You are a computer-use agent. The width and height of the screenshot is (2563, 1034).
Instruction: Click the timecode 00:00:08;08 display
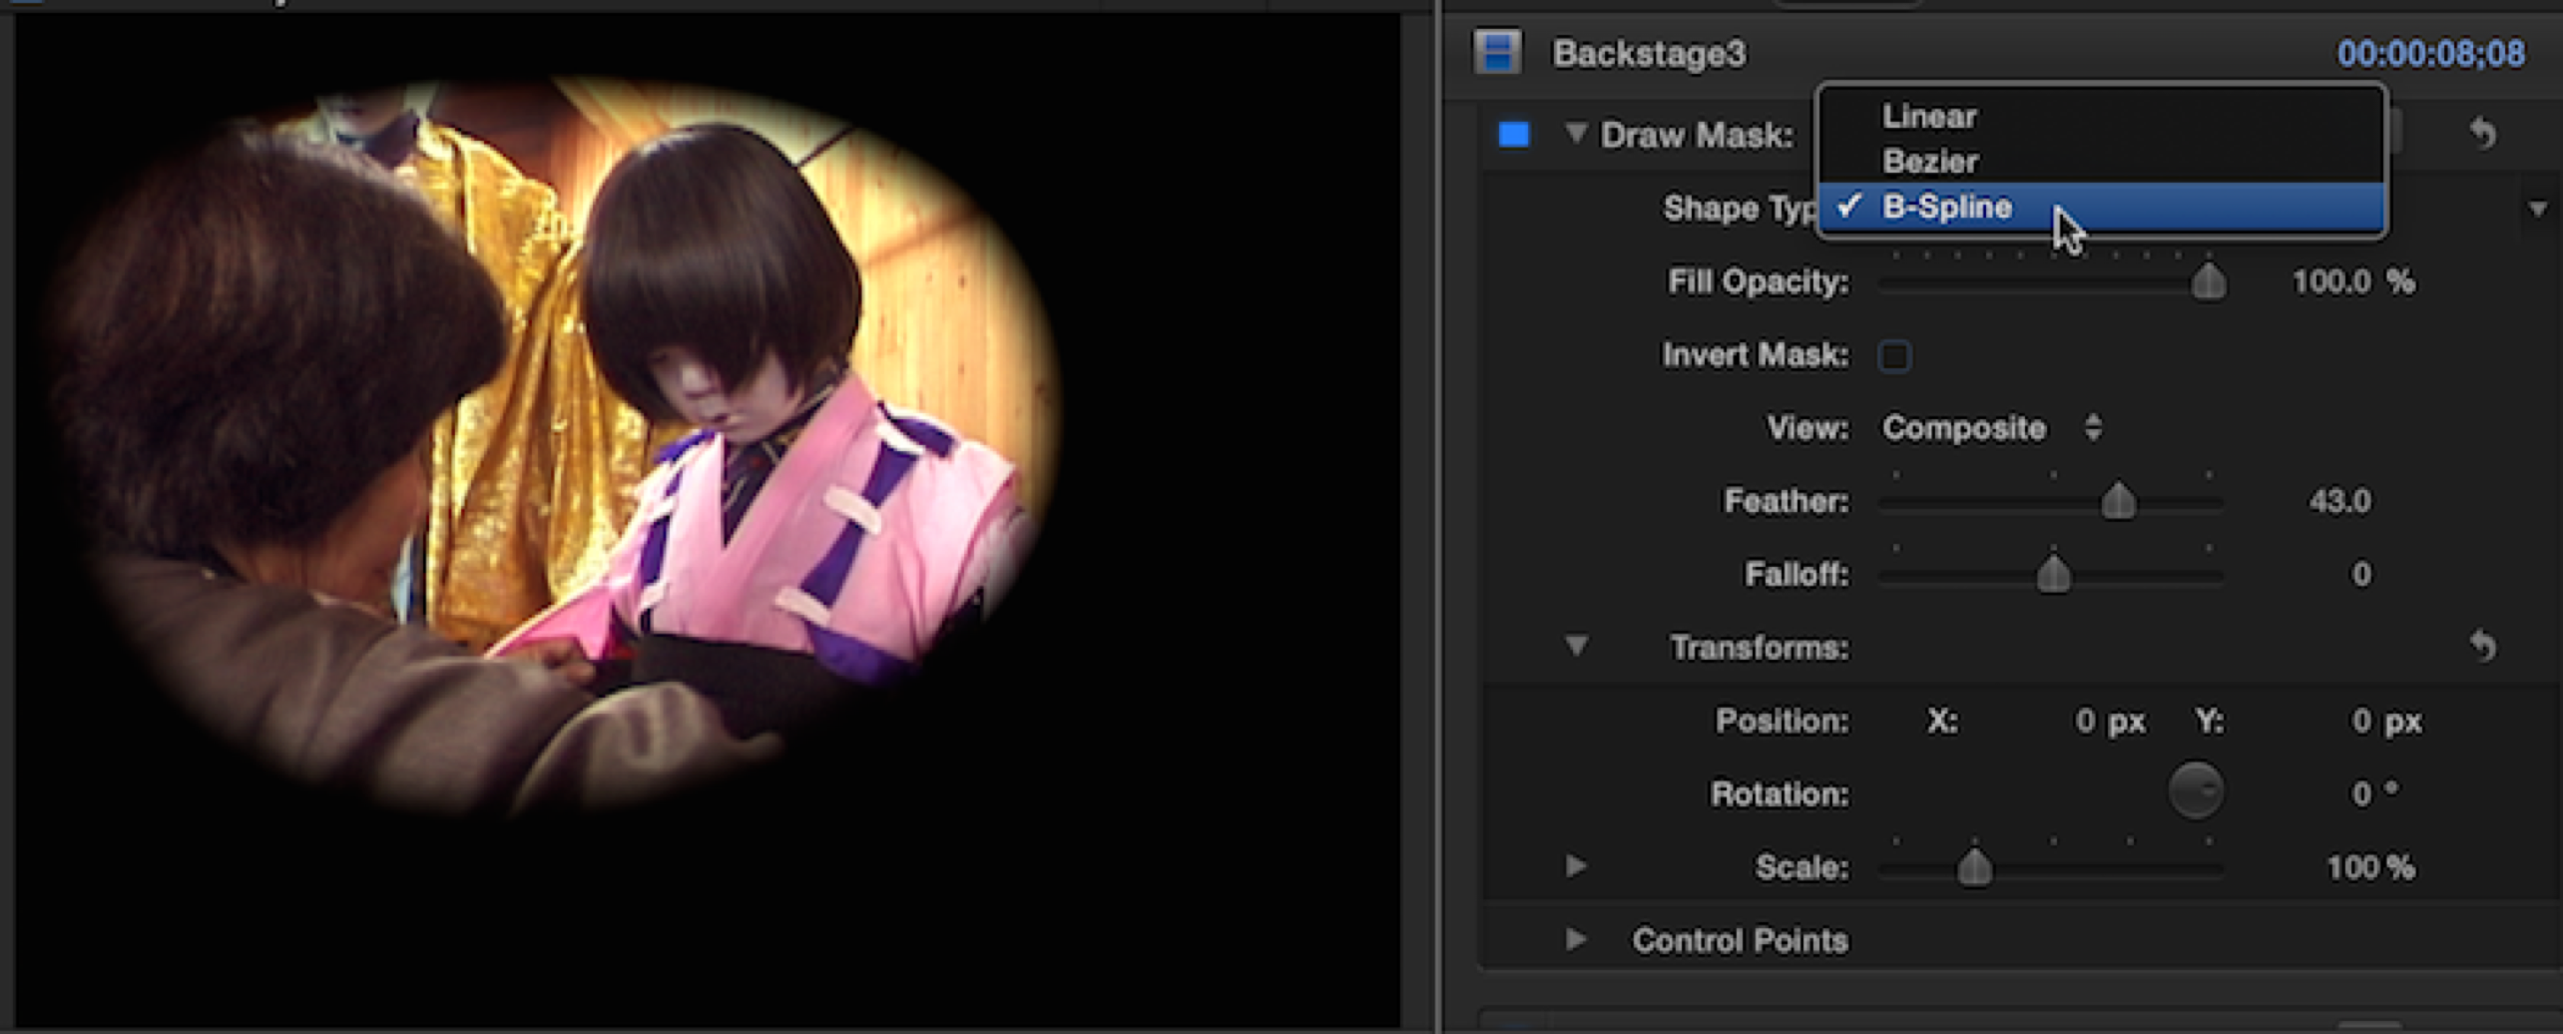coord(2429,54)
